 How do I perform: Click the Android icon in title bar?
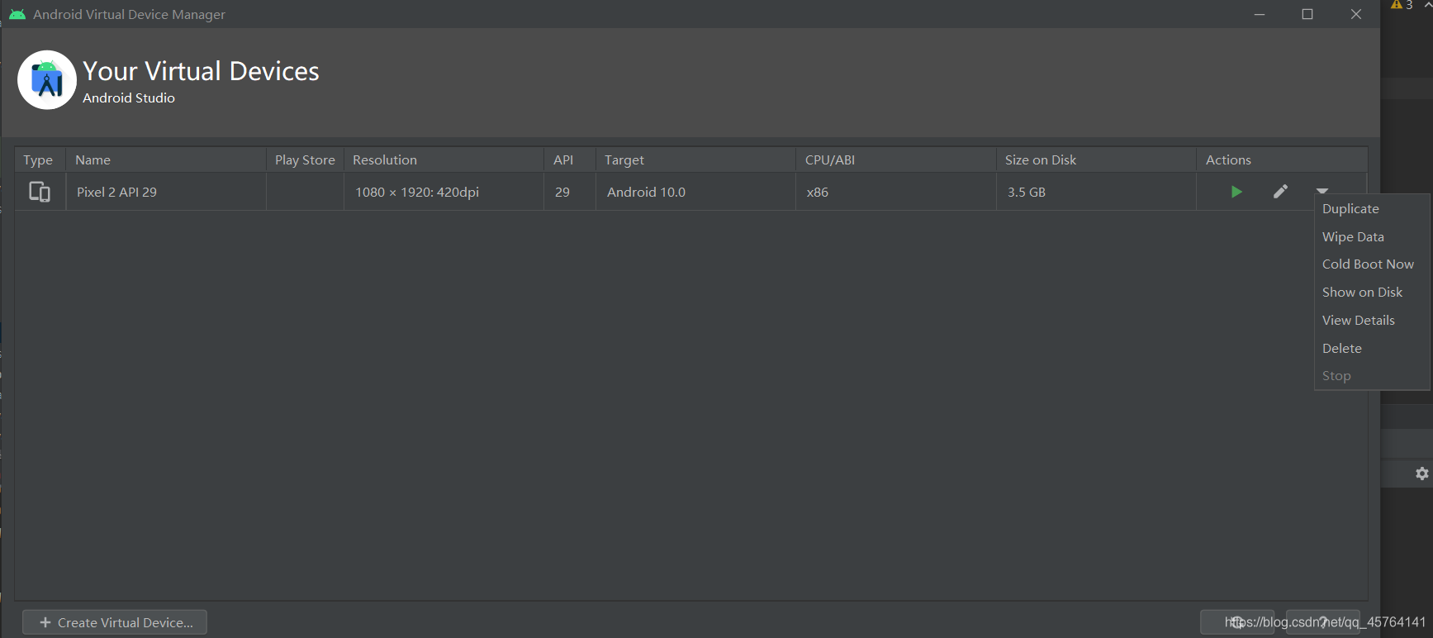tap(17, 14)
